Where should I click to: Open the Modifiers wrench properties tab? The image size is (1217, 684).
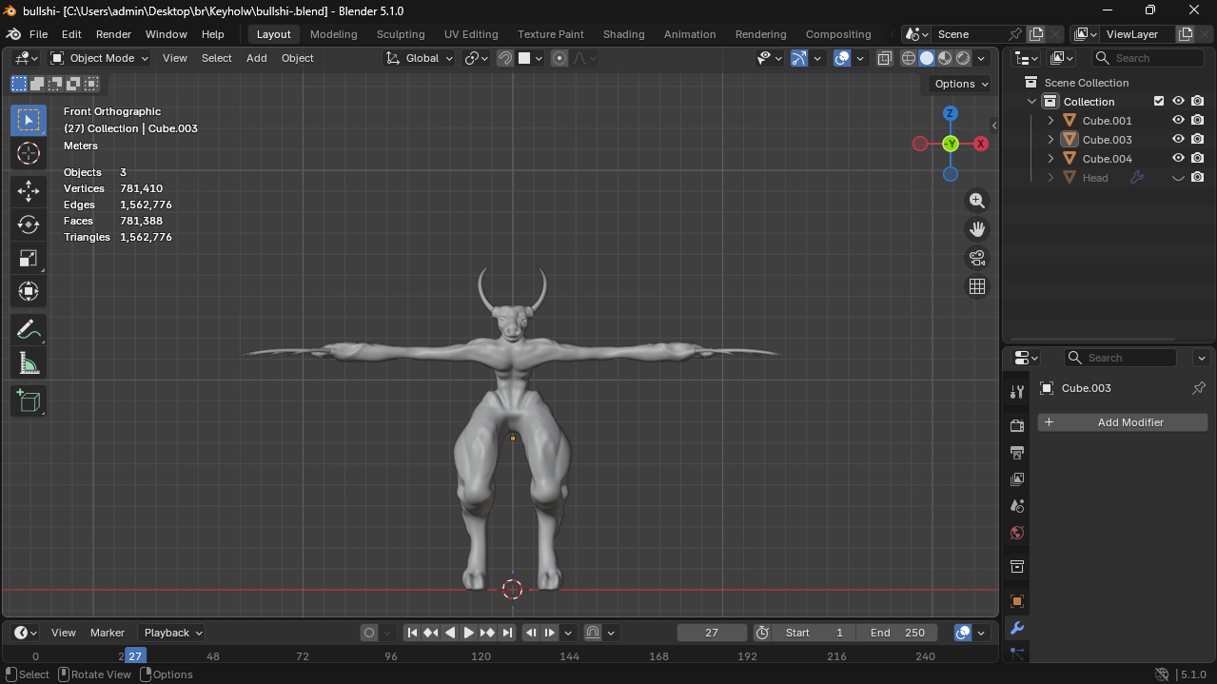(x=1016, y=628)
